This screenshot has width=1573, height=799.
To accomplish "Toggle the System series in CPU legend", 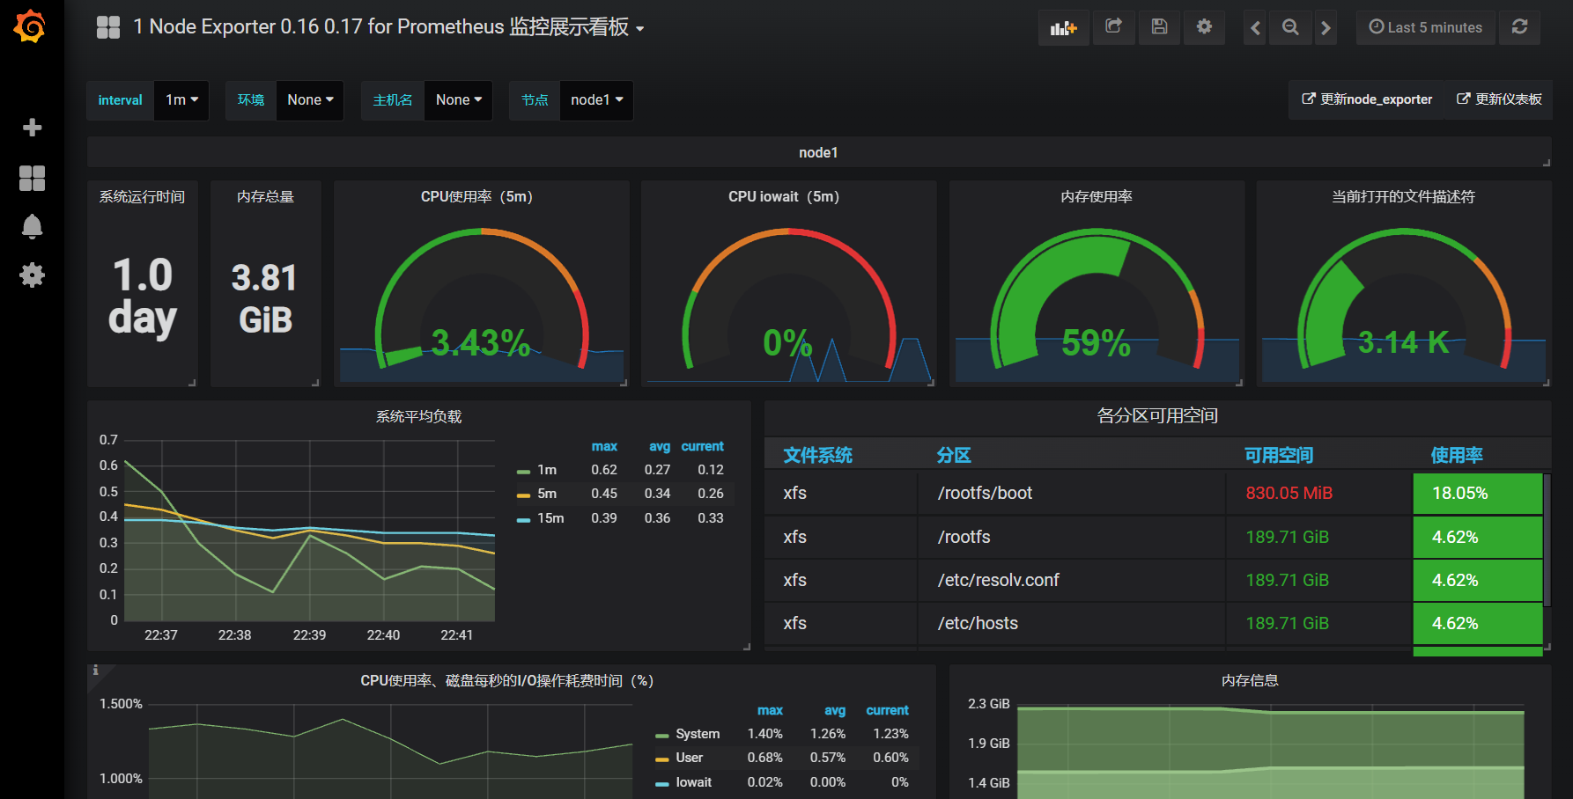I will (x=698, y=734).
